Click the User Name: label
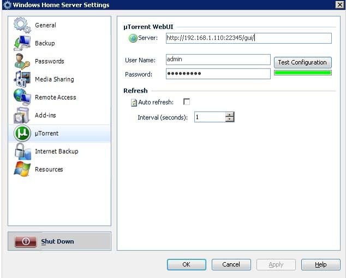Viewport: 346px width, 278px height. tap(140, 60)
